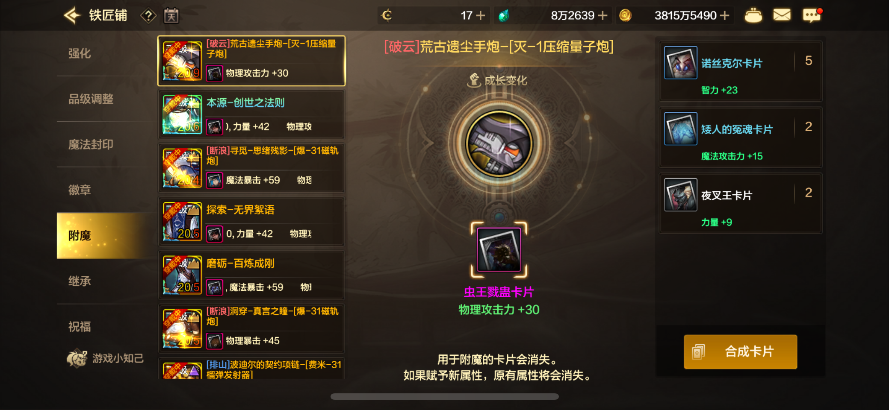Open the calendar icon in top bar
This screenshot has height=410, width=889.
pos(171,16)
